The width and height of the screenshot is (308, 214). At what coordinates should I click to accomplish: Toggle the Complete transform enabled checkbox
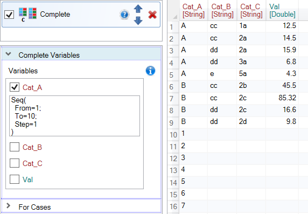click(x=9, y=15)
